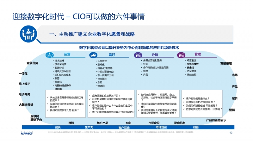Click the label 配套机制
Image resolution: width=253 pixels, height=142 pixels.
coord(180,123)
